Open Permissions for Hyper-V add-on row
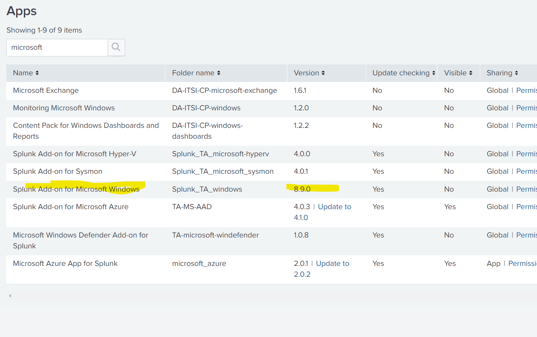537x337 pixels. (x=526, y=154)
